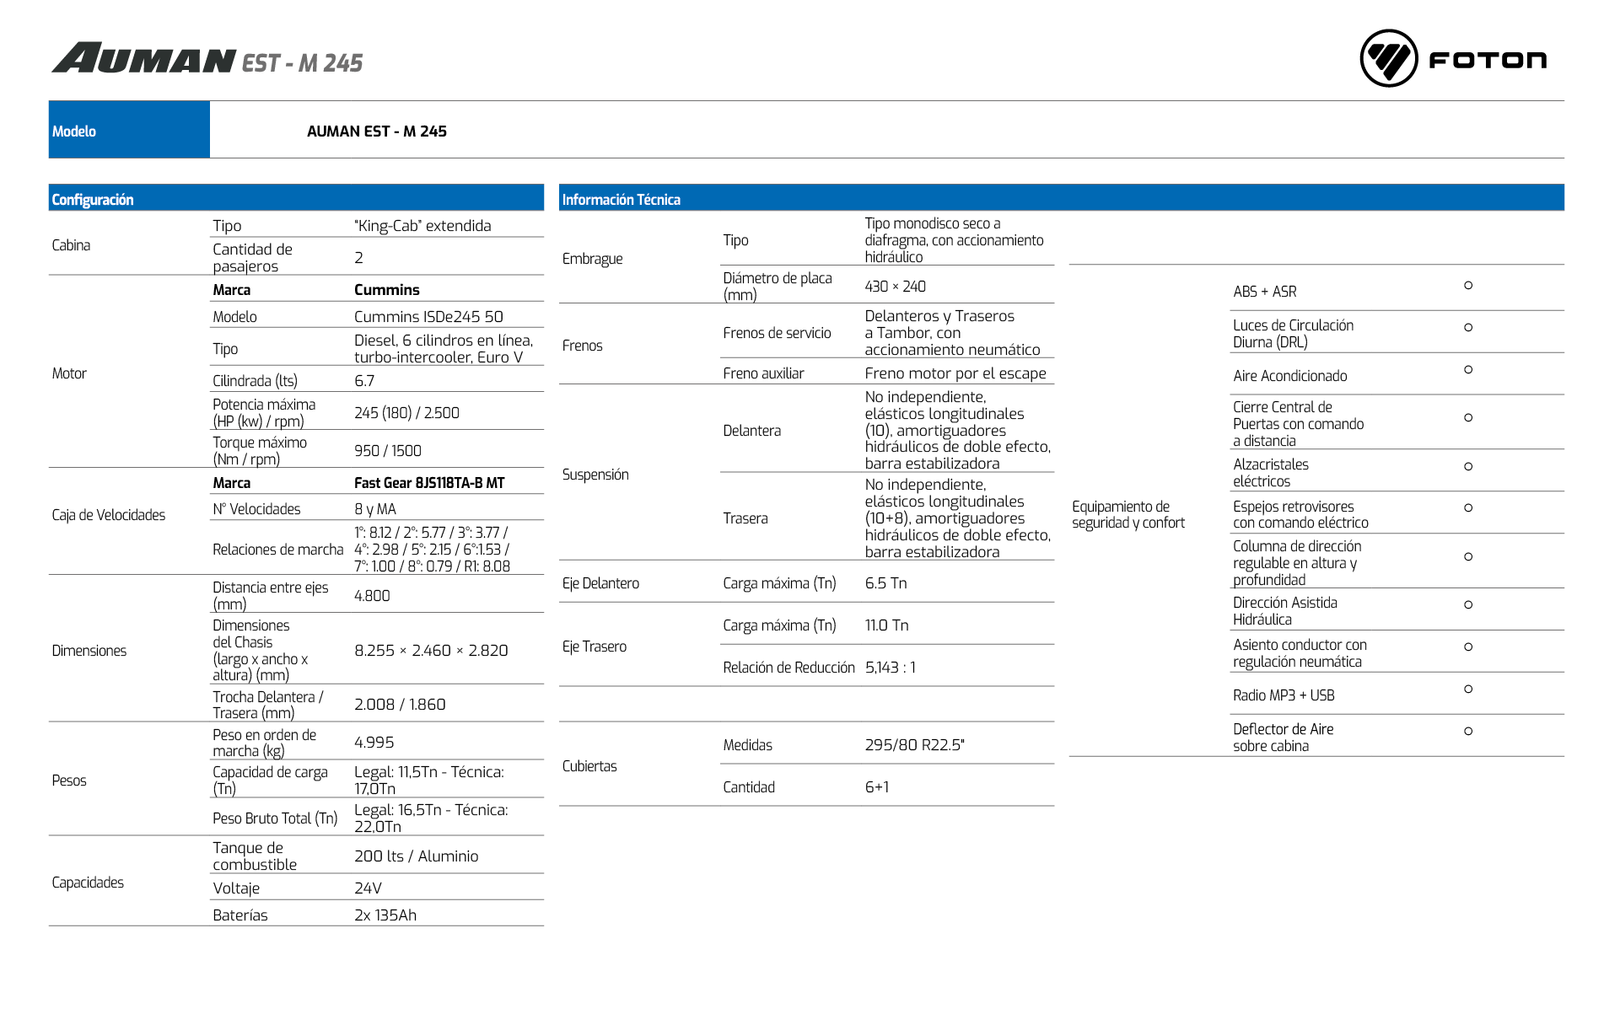The width and height of the screenshot is (1620, 1014).
Task: Click the blue Modelo label cell
Action: (x=129, y=130)
